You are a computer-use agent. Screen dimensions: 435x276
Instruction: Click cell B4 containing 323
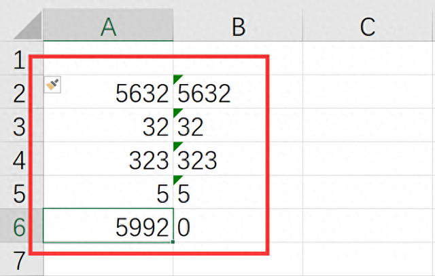coord(238,159)
